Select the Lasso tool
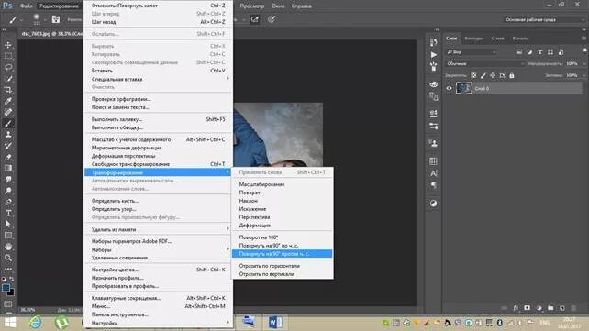Image resolution: width=589 pixels, height=331 pixels. (8, 67)
